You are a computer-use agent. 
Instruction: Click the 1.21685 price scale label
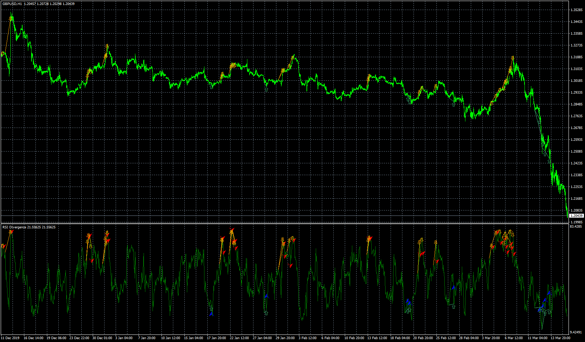pyautogui.click(x=576, y=199)
